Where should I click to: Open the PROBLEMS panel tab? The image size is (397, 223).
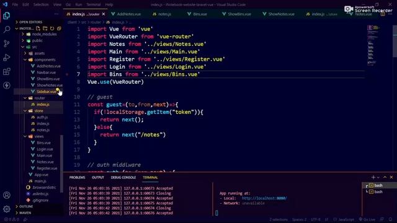pos(77,178)
